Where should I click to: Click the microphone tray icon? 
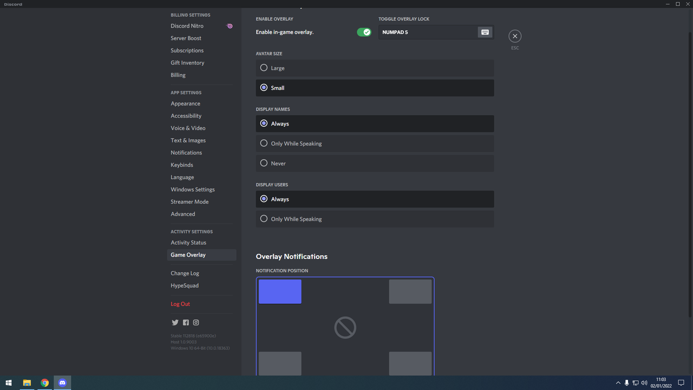coord(627,383)
